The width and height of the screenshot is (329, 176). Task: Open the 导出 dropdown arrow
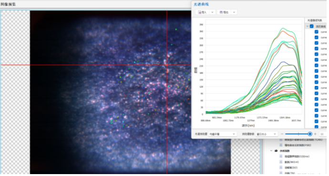[234, 12]
